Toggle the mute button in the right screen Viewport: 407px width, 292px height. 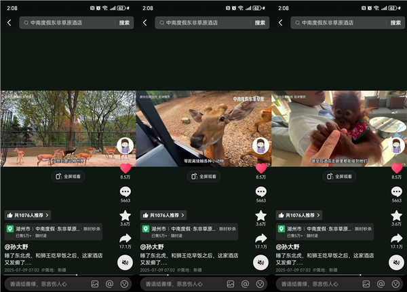[396, 262]
